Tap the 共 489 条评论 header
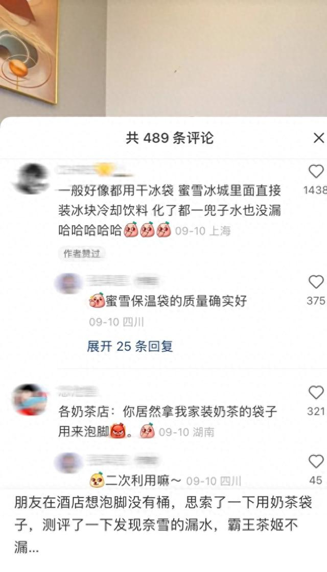 [170, 138]
